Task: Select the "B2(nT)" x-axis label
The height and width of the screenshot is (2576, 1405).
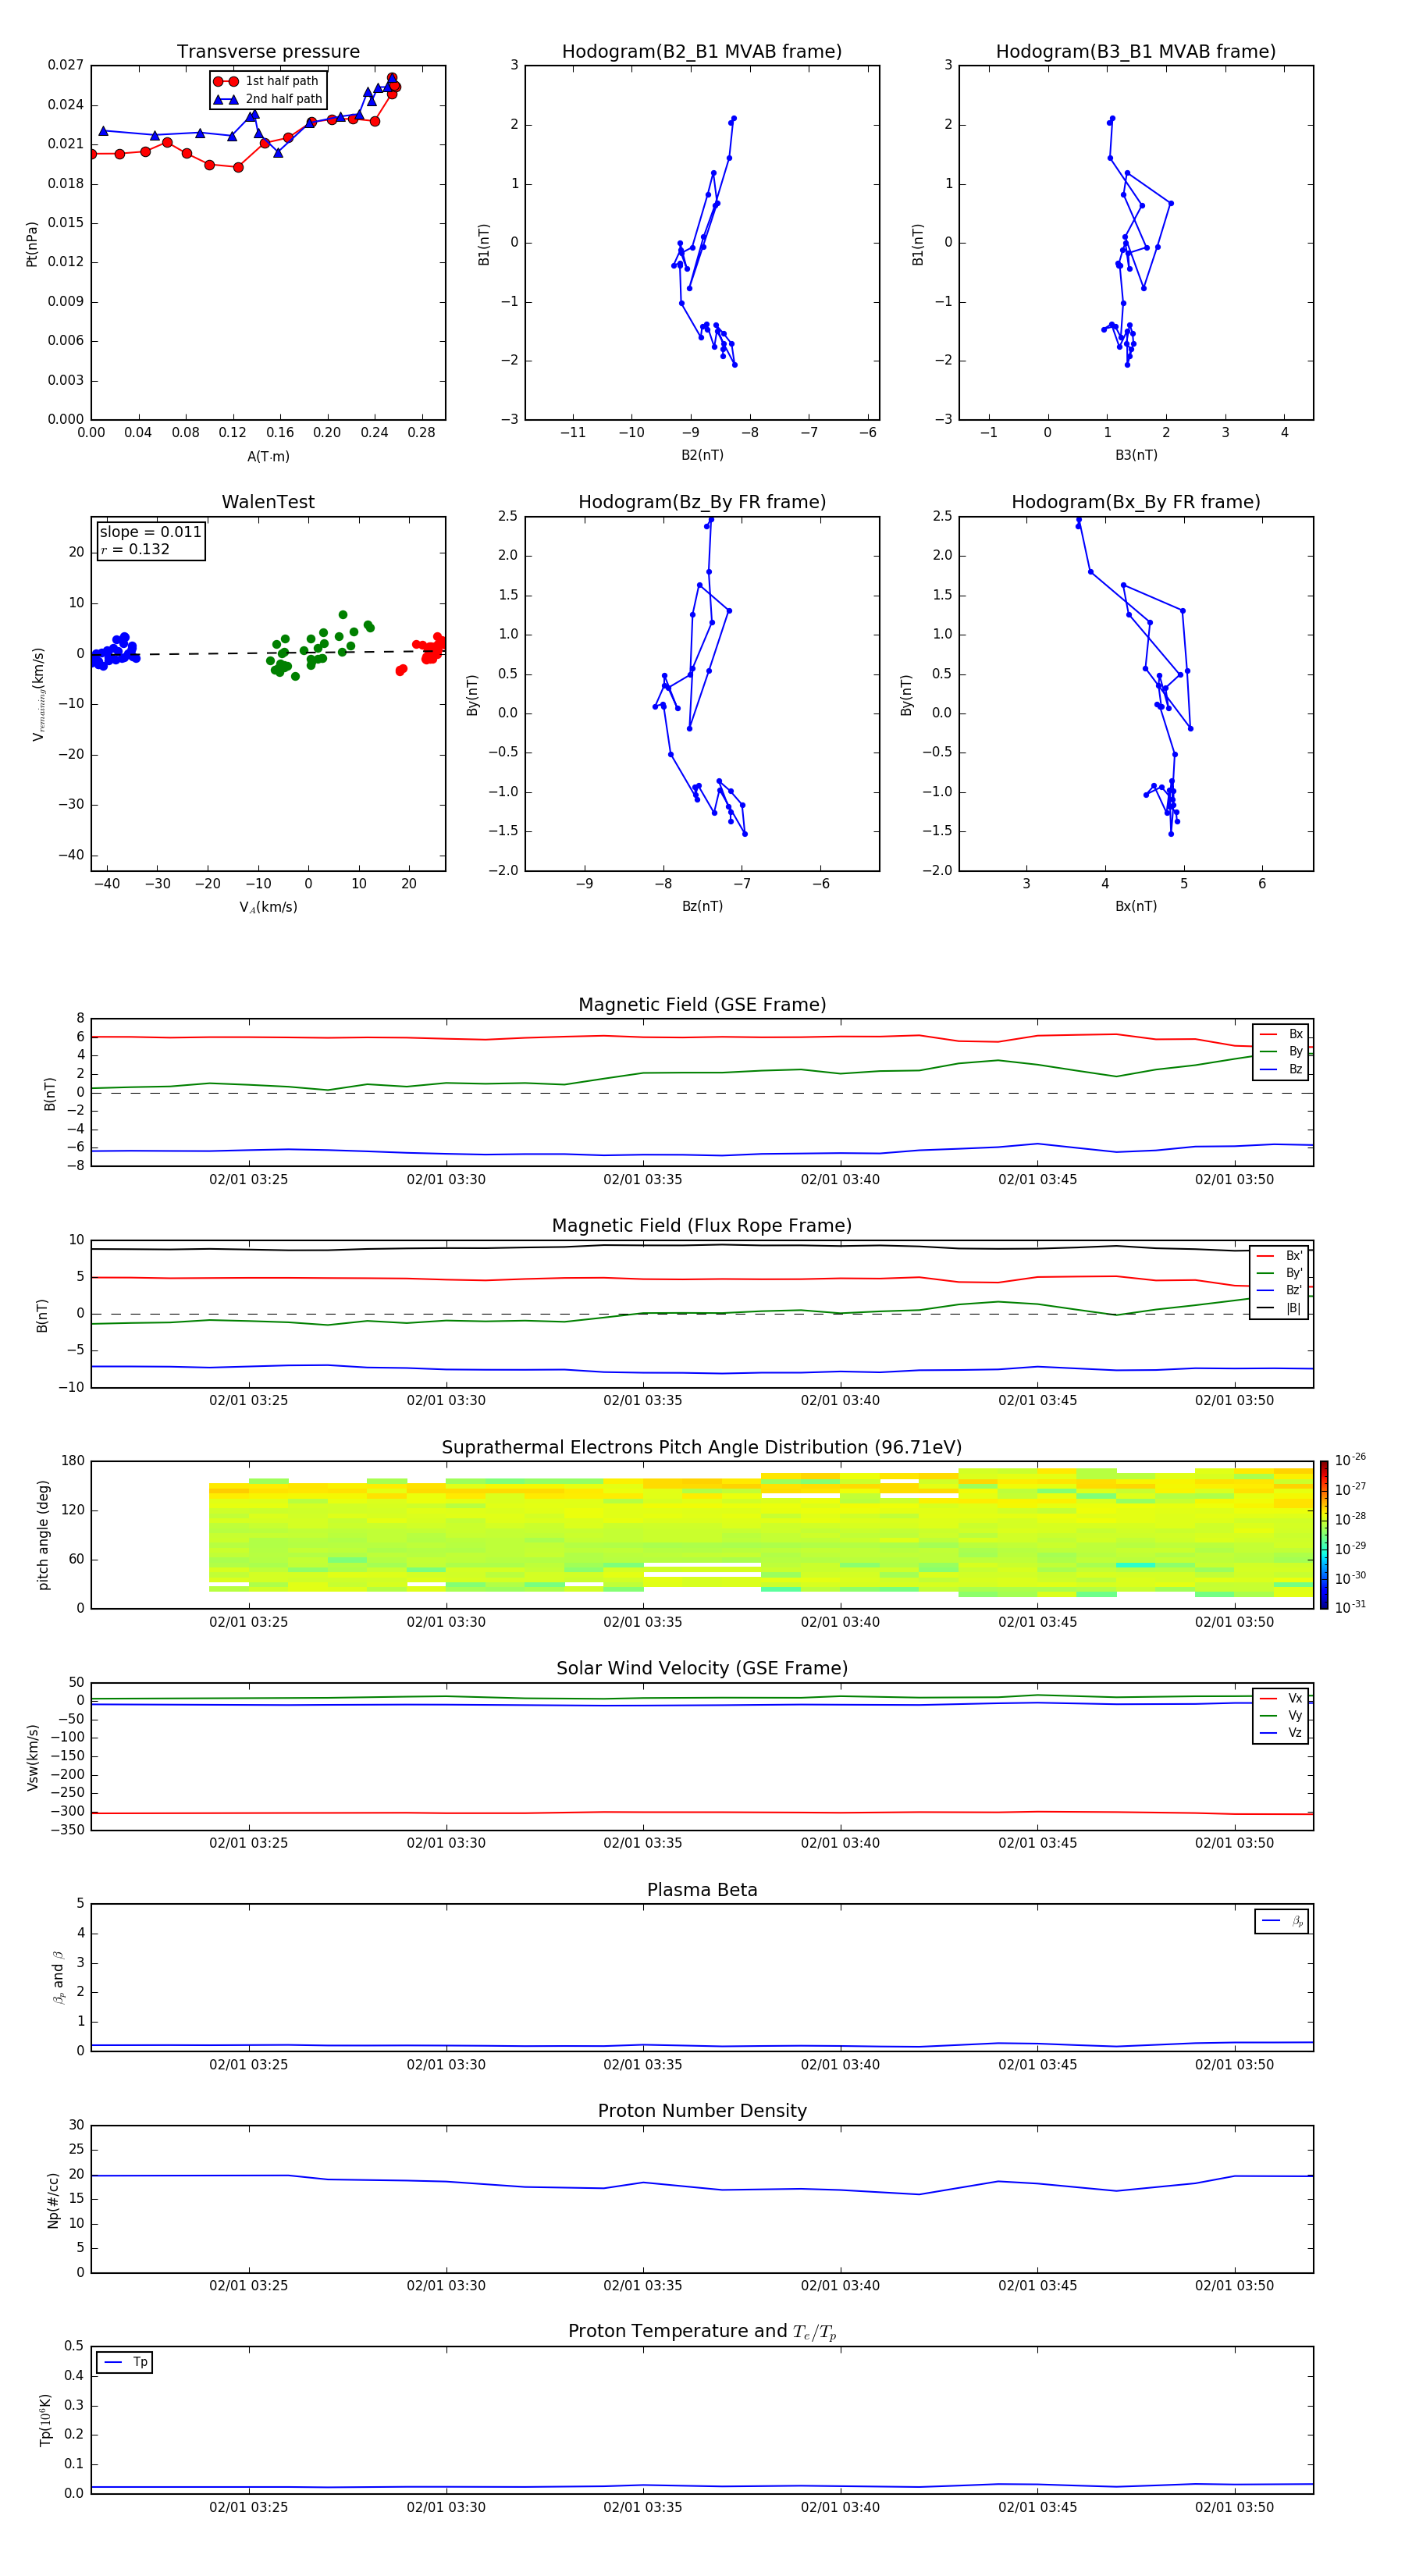Action: point(702,456)
